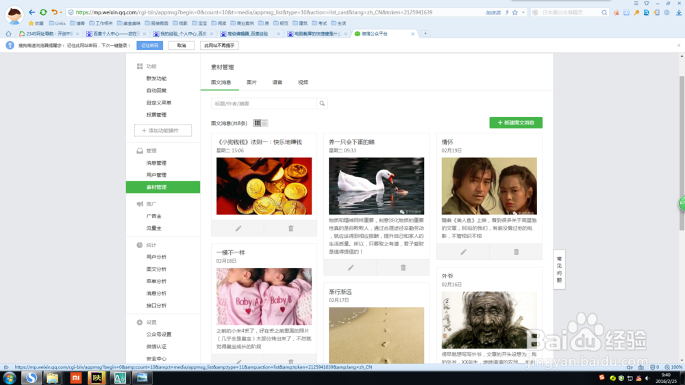
Task: Click the magnifier icon in material search box
Action: pyautogui.click(x=322, y=103)
